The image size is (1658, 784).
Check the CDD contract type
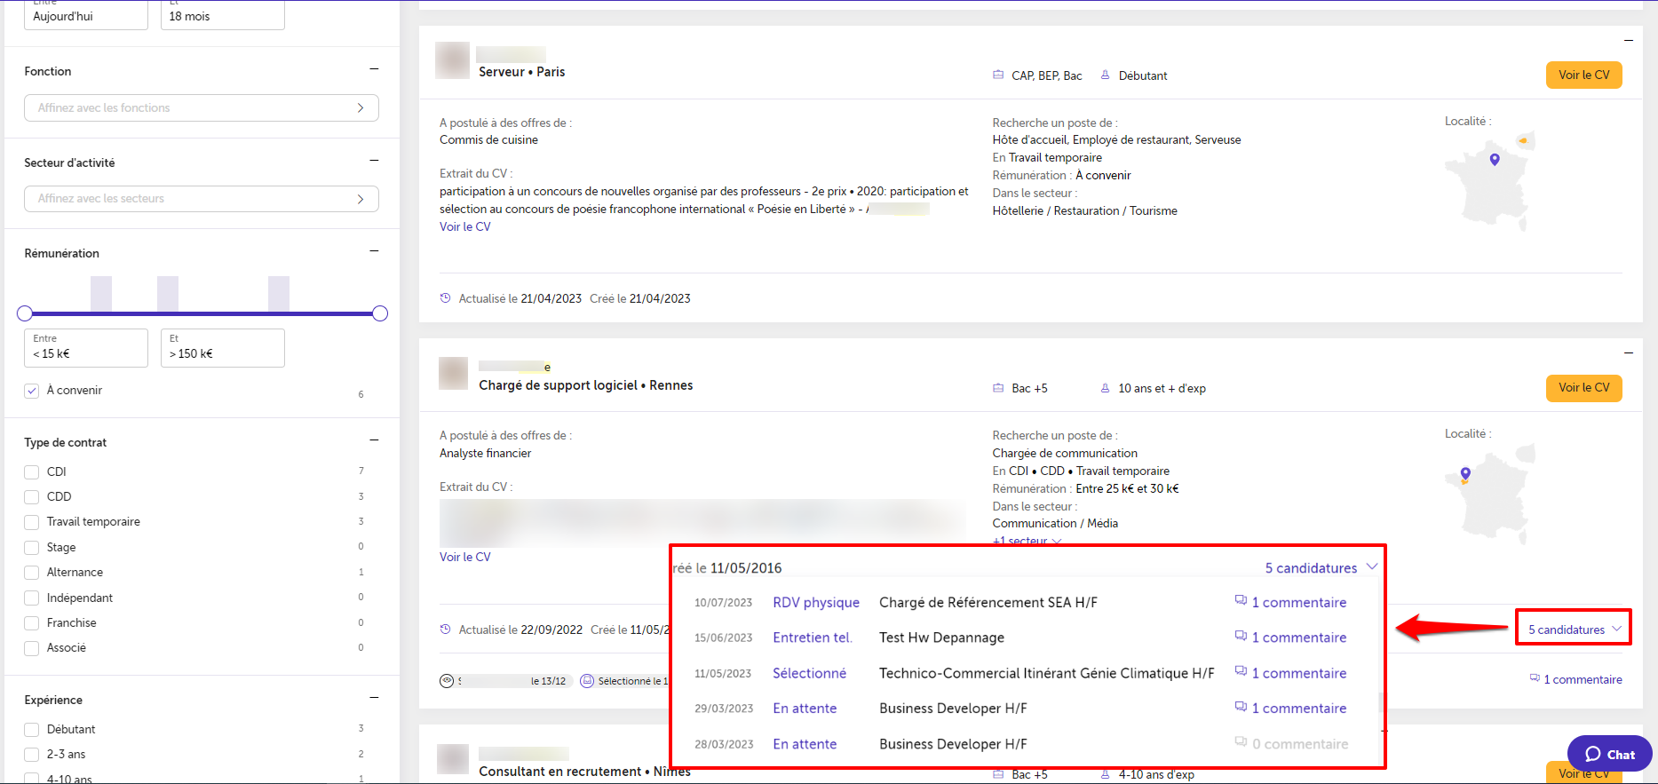tap(32, 497)
